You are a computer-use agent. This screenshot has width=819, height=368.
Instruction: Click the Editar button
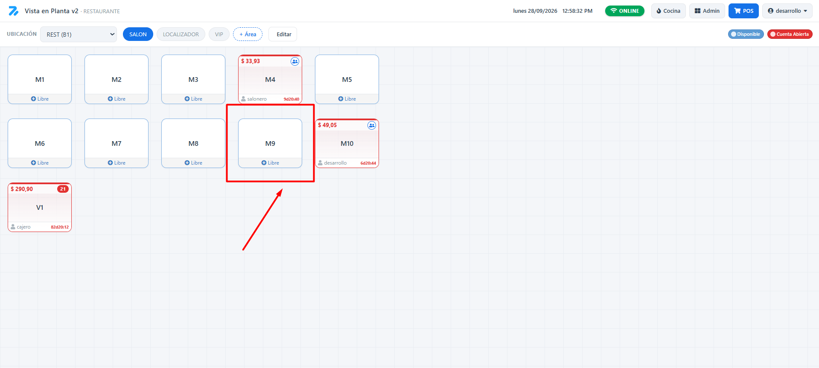[x=283, y=35]
